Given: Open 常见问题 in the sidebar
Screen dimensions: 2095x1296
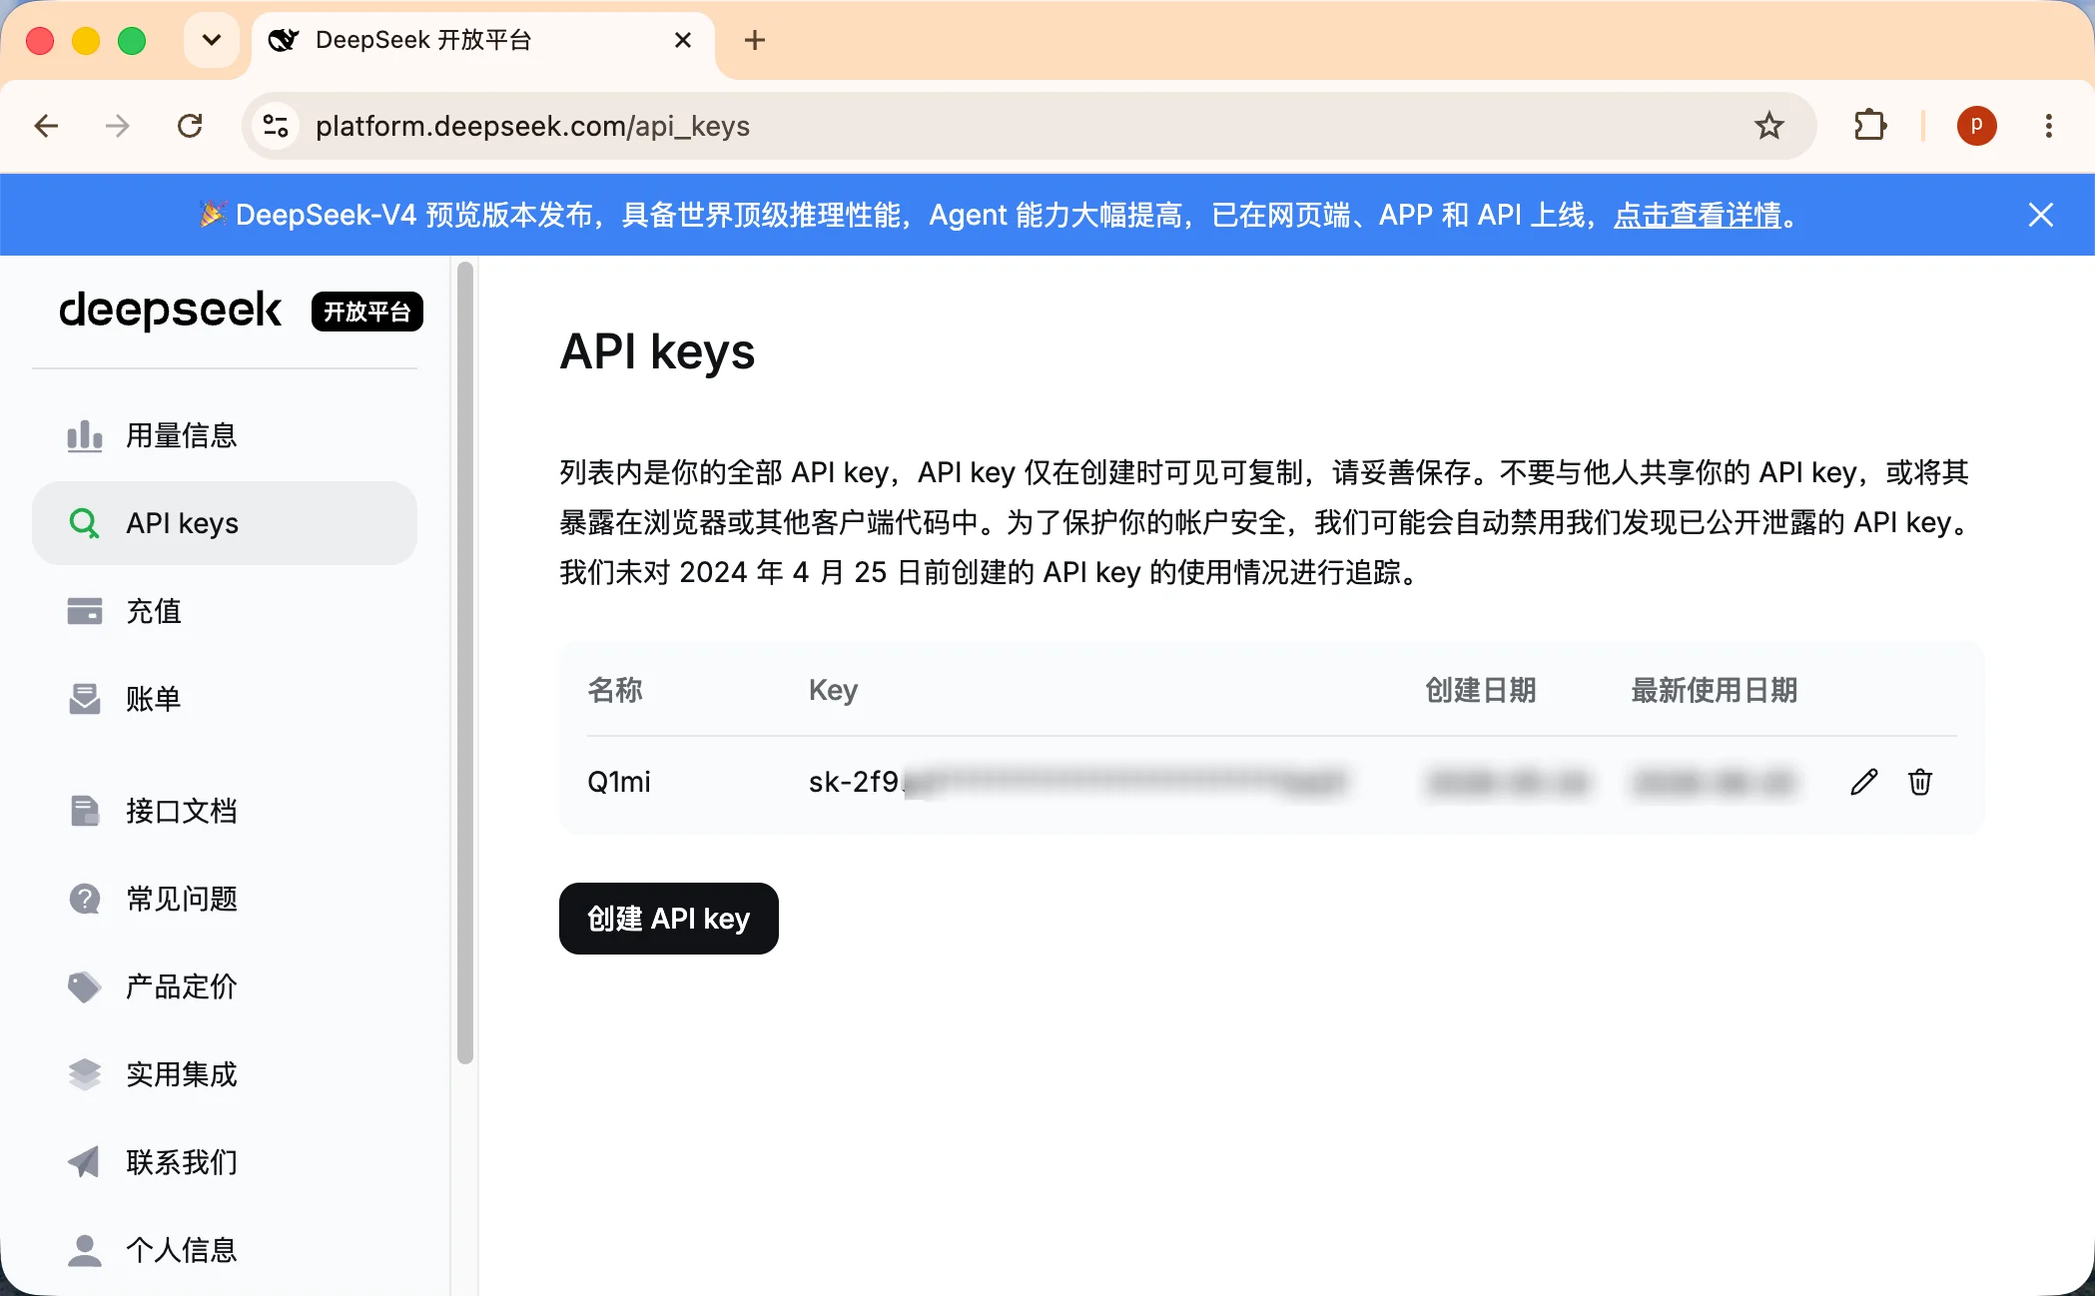Looking at the screenshot, I should (225, 899).
